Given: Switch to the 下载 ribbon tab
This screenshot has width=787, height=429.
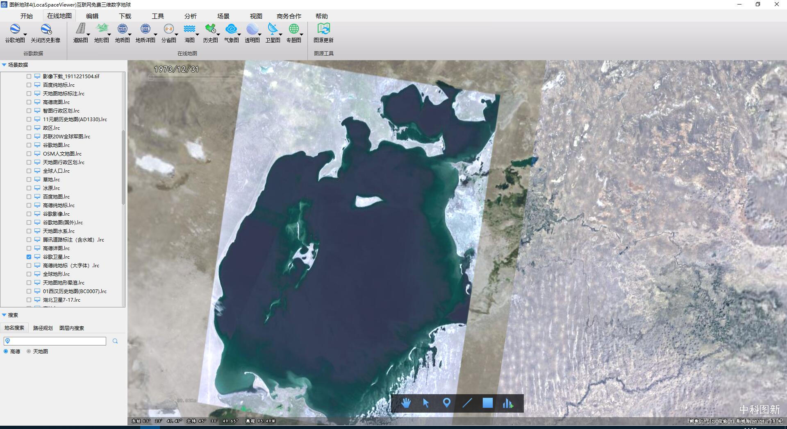Looking at the screenshot, I should (125, 16).
